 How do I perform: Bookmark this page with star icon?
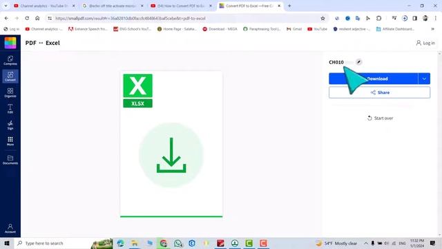coord(323,18)
